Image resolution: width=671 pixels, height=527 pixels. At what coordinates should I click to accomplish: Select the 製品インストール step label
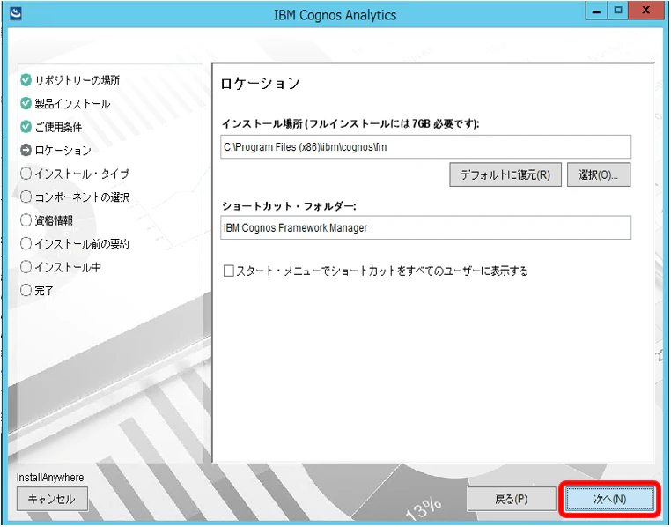[x=73, y=104]
